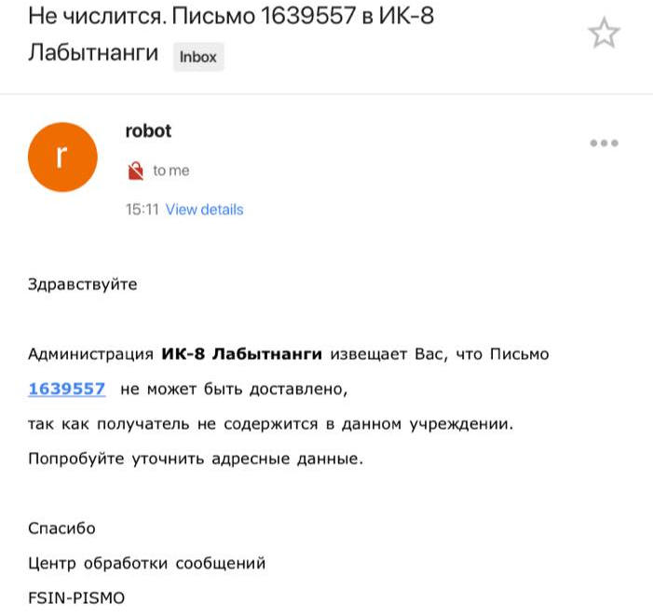Open the orange 'r' sender avatar

click(63, 157)
